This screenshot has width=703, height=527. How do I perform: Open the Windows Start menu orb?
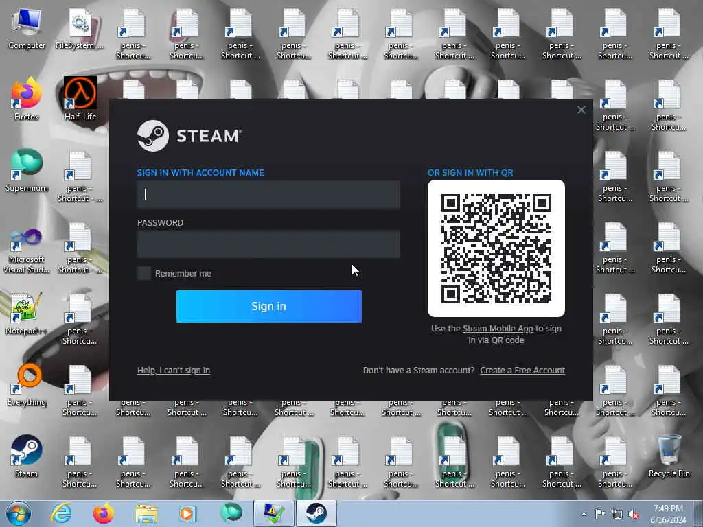pyautogui.click(x=19, y=513)
